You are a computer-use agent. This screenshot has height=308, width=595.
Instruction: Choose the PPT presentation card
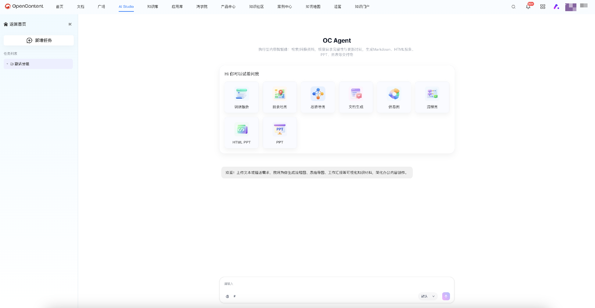(x=280, y=133)
